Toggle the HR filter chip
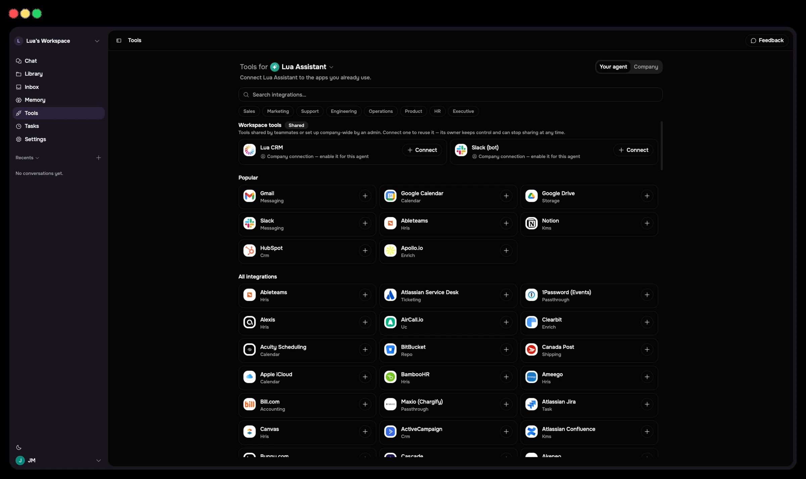This screenshot has height=479, width=806. [437, 111]
